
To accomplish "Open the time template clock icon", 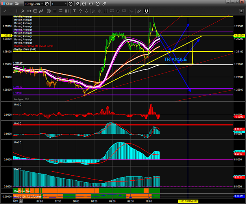I will click(70, 4).
